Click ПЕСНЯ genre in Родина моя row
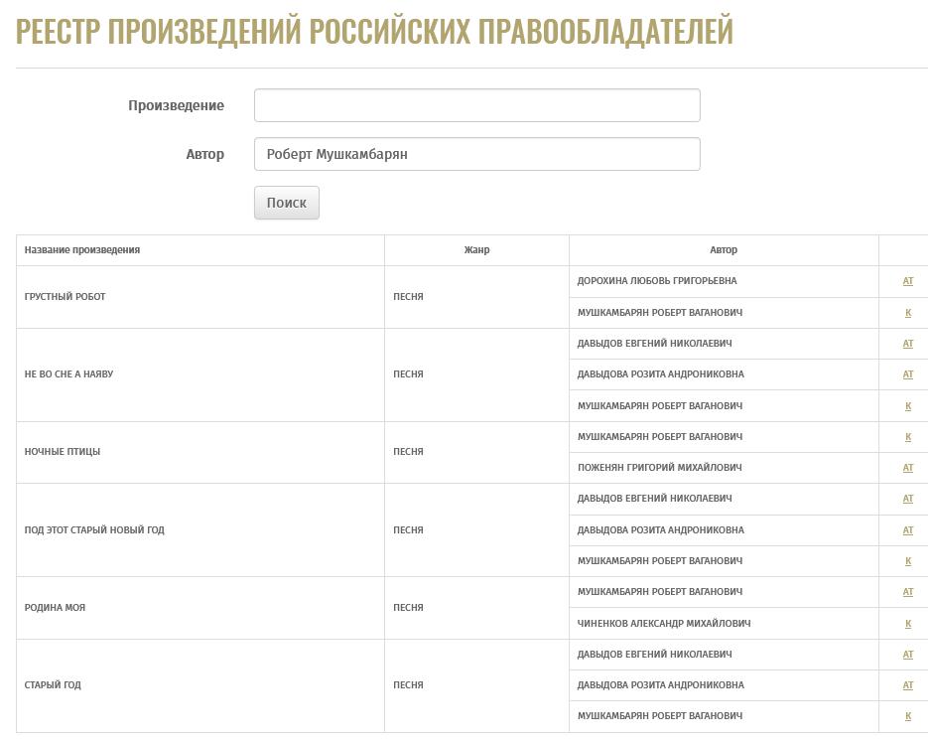 408,608
